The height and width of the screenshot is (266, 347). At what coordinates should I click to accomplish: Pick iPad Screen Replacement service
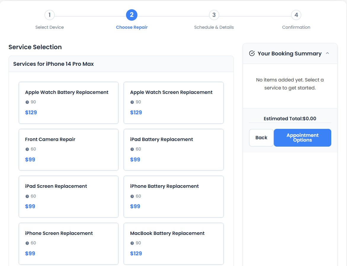pyautogui.click(x=69, y=197)
